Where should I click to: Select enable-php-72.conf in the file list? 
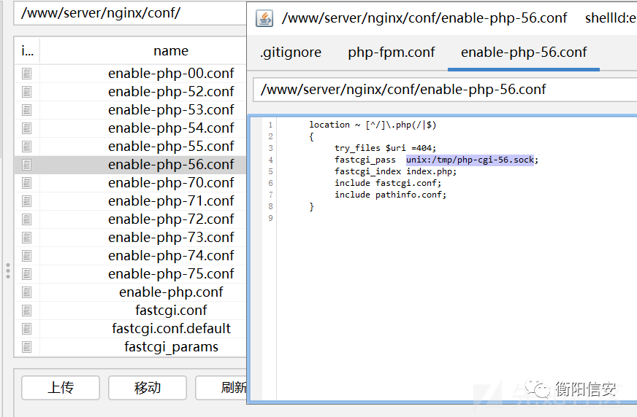click(171, 219)
